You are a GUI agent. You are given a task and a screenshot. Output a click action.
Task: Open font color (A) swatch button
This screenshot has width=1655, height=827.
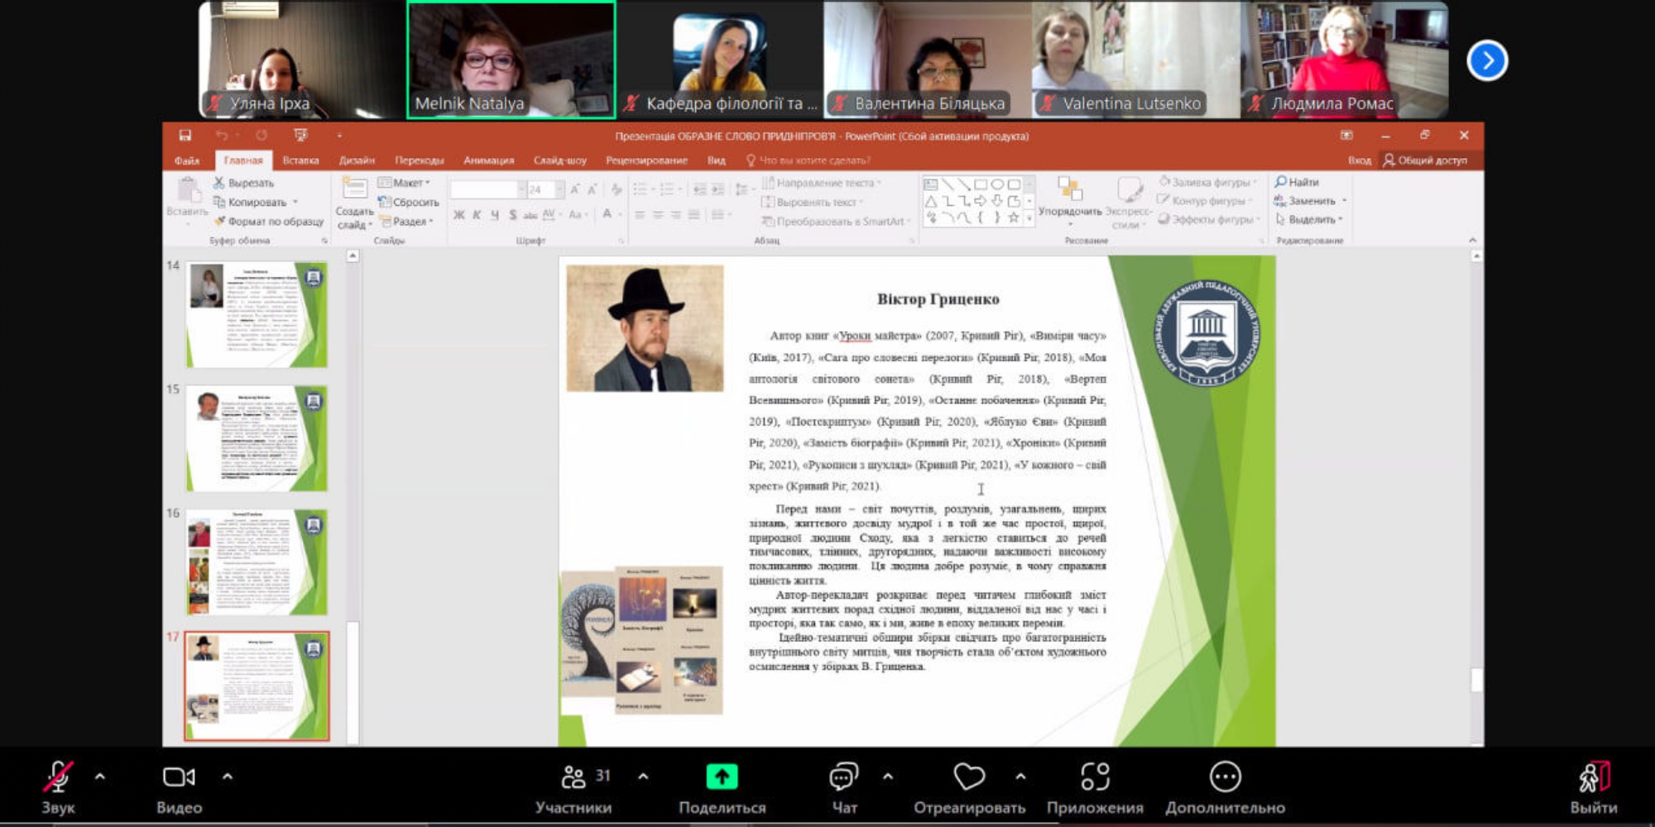pos(607,215)
